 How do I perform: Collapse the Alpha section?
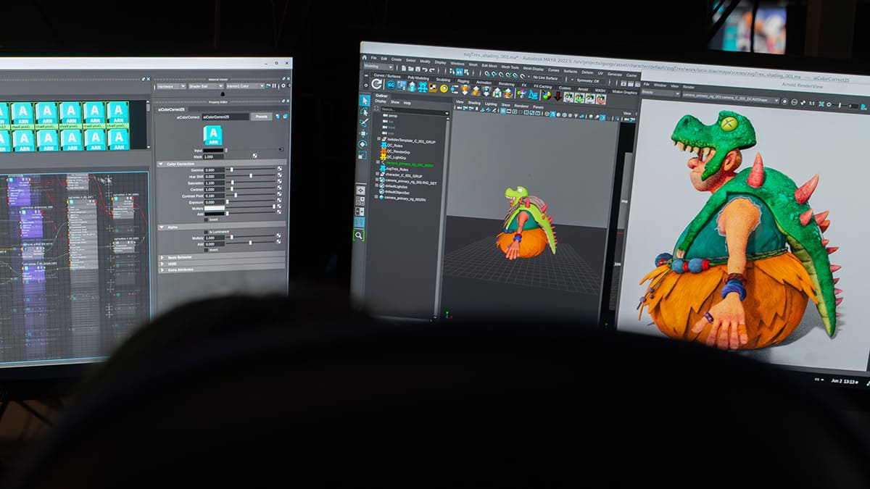pyautogui.click(x=160, y=227)
